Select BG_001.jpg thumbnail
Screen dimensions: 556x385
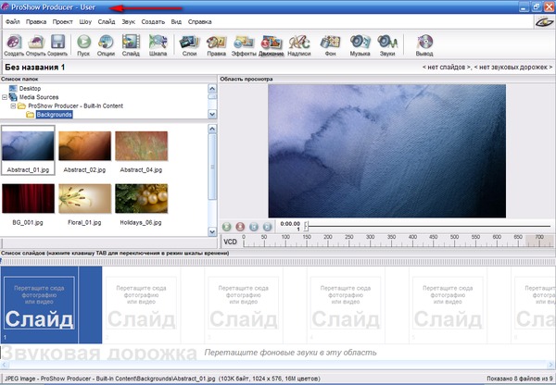coord(28,205)
